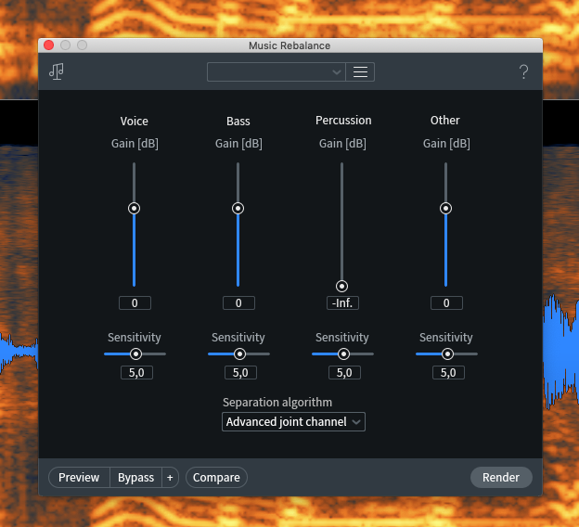Select the Voice gain value field
Image resolution: width=579 pixels, height=527 pixels.
(135, 302)
